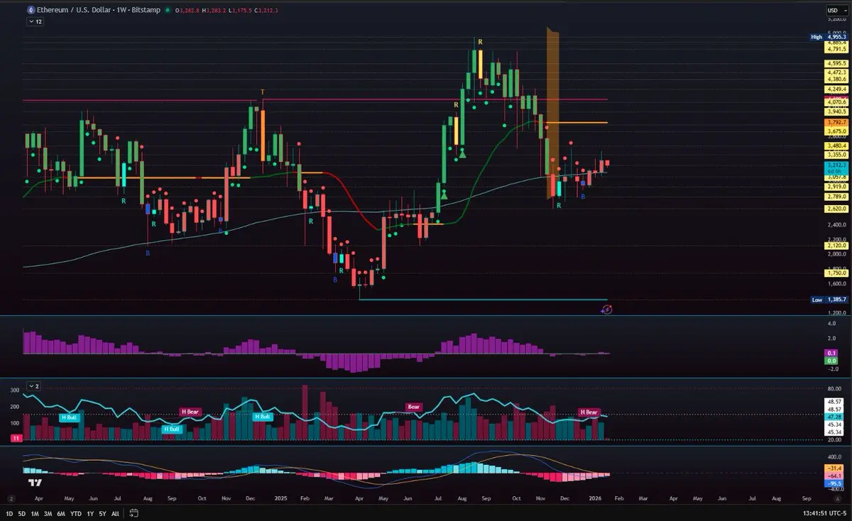The height and width of the screenshot is (521, 852).
Task: Select the 3M time range
Action: click(x=48, y=513)
